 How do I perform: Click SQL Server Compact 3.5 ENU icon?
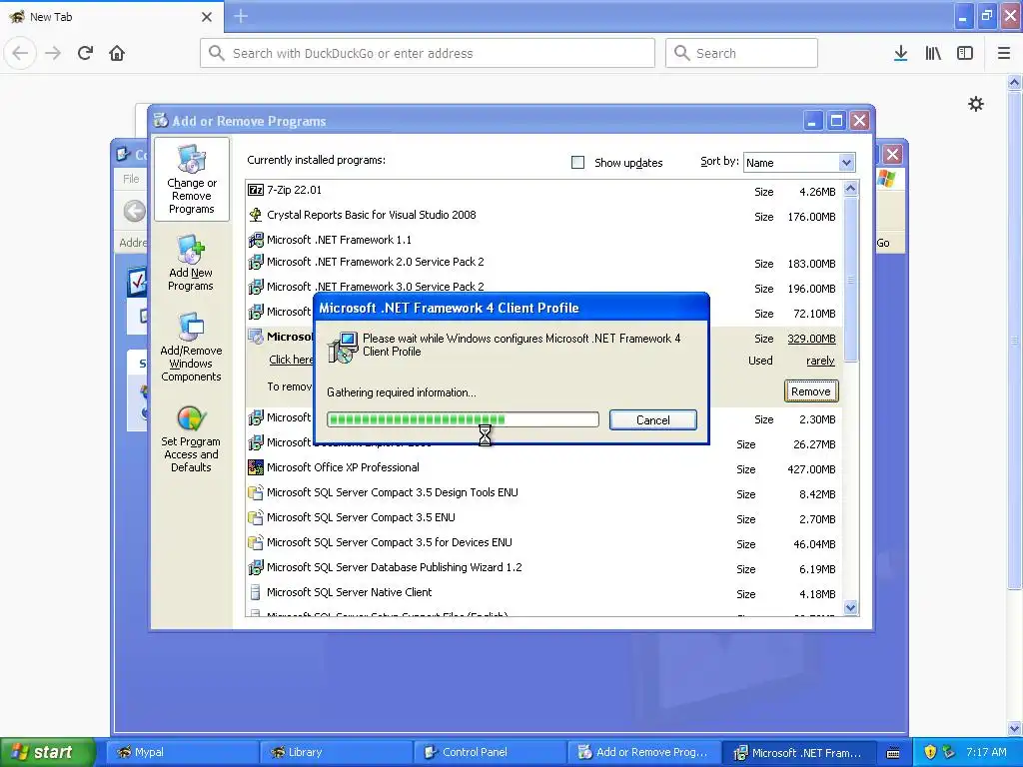click(256, 517)
